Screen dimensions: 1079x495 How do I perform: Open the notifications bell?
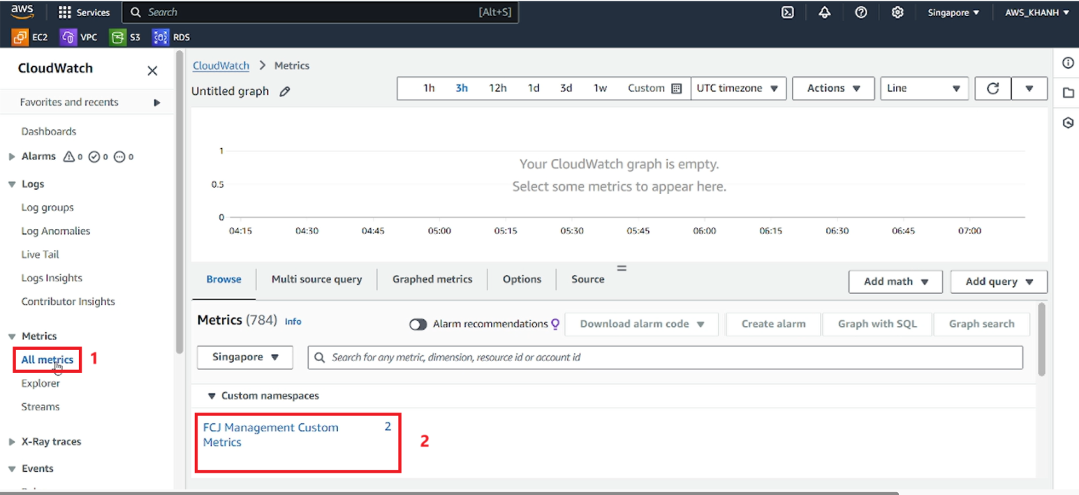[x=824, y=13]
